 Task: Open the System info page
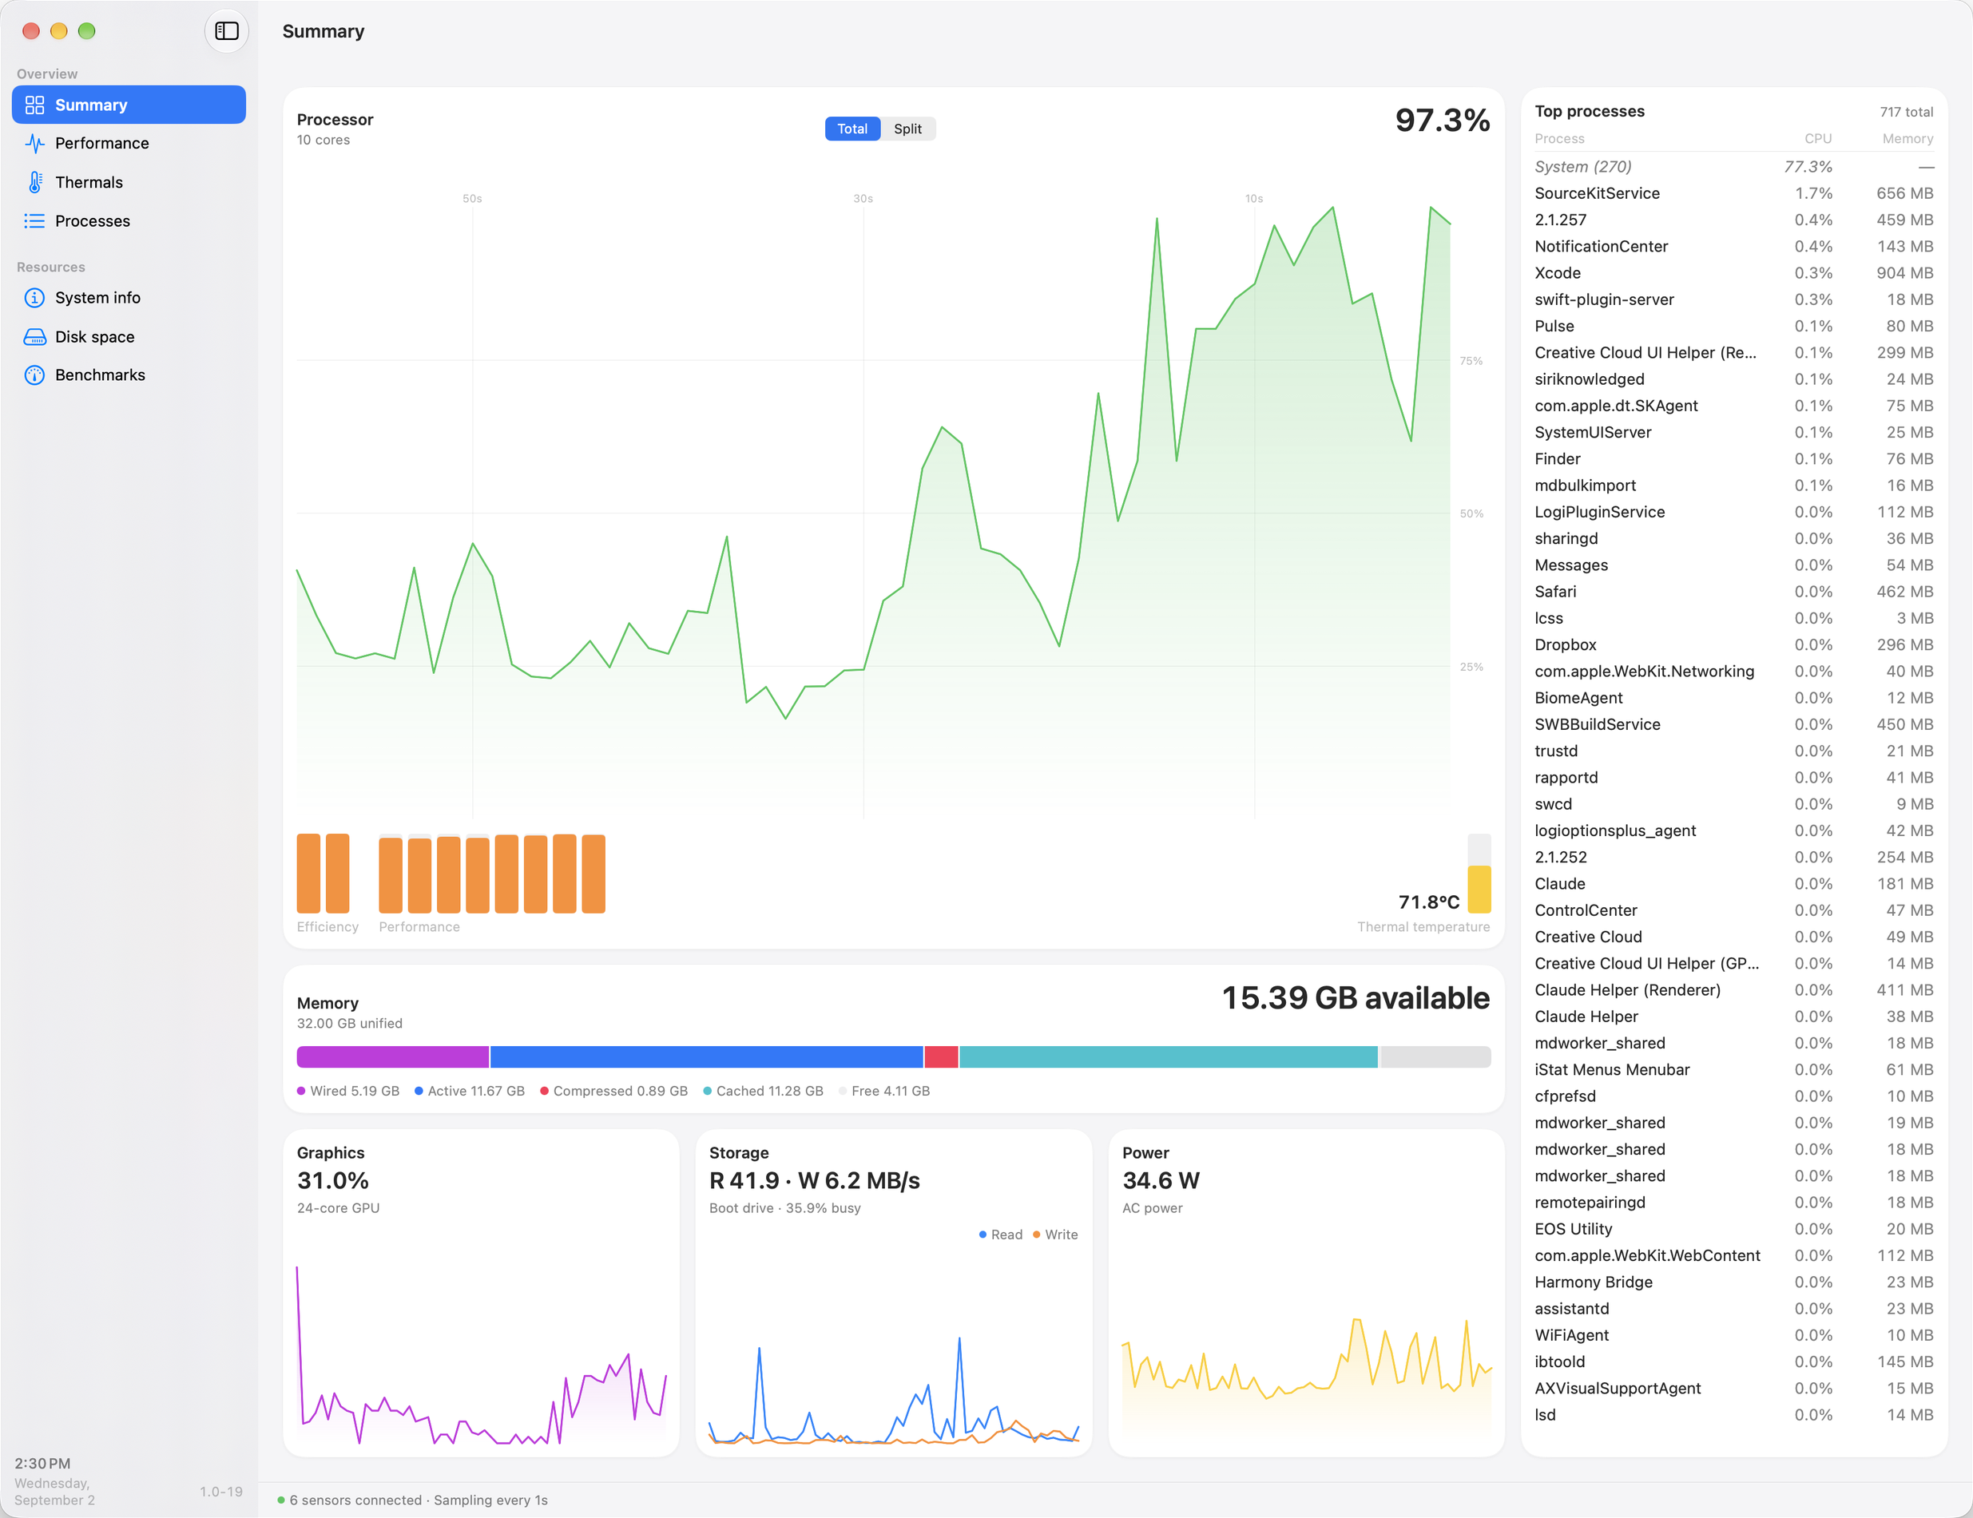129,297
